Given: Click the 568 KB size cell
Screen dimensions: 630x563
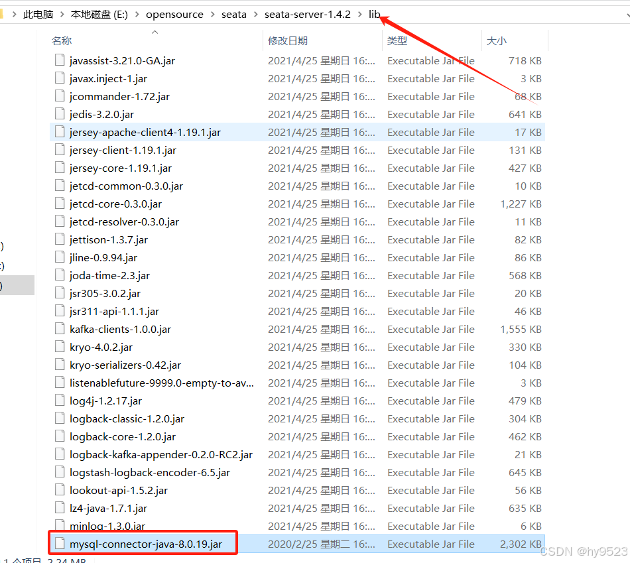Looking at the screenshot, I should 525,276.
